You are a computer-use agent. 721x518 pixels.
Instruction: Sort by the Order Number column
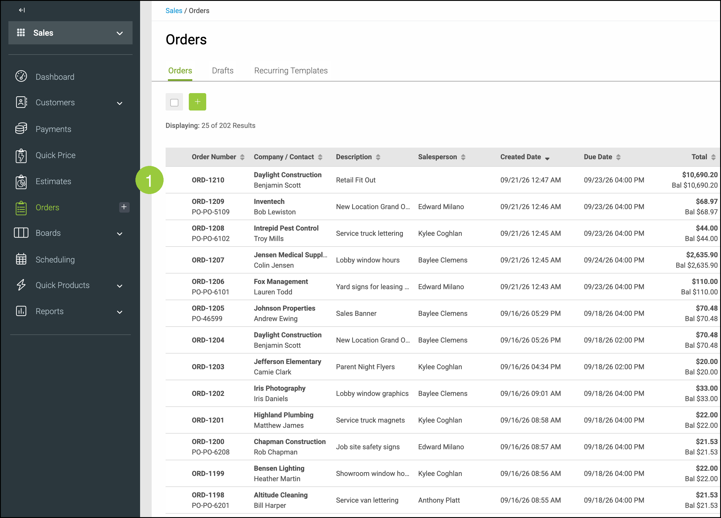[x=218, y=157]
